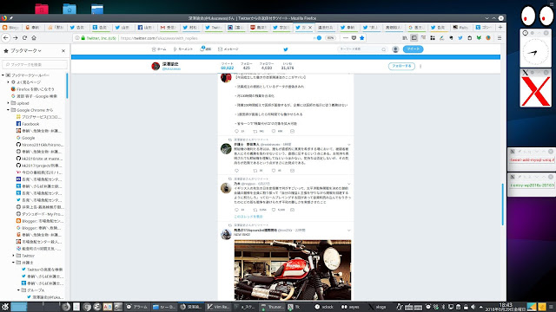The width and height of the screenshot is (556, 312).
Task: Open Twitter メッセージ
Action: pyautogui.click(x=228, y=49)
